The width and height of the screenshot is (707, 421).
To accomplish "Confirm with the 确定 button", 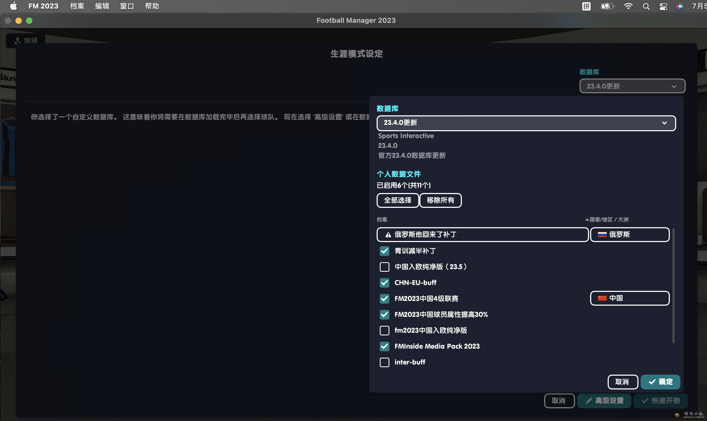I will (661, 382).
